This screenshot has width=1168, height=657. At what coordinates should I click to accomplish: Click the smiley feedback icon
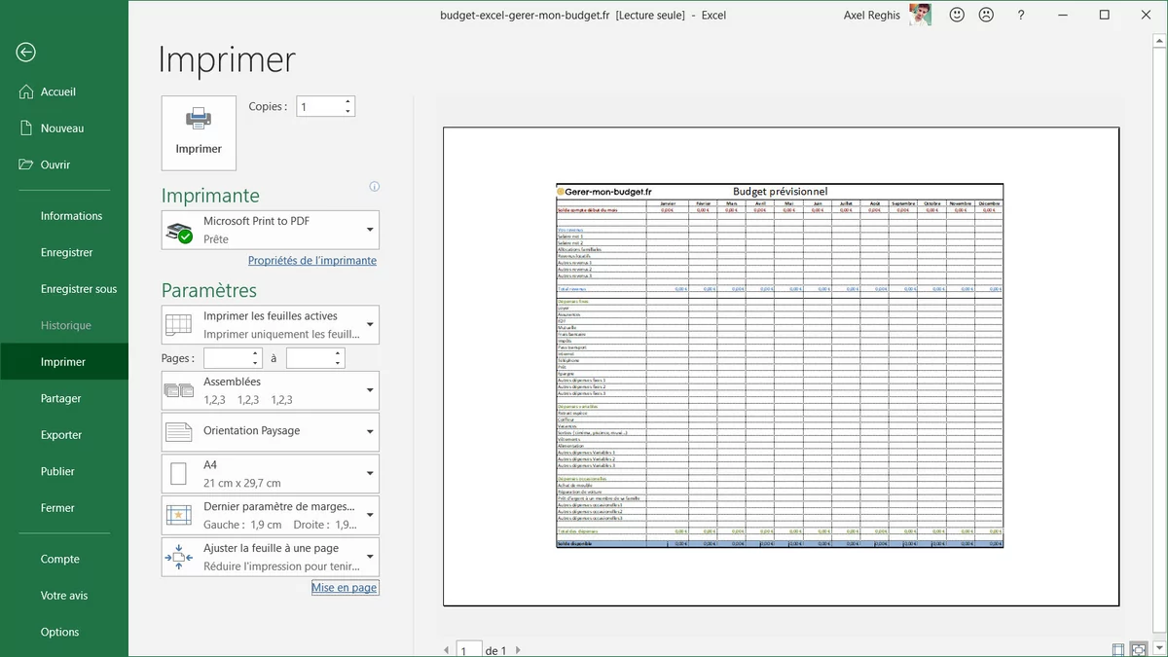[957, 15]
